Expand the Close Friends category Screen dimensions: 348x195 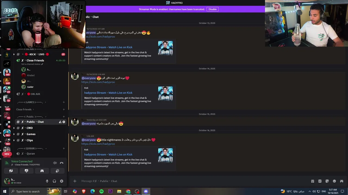[x=25, y=109]
